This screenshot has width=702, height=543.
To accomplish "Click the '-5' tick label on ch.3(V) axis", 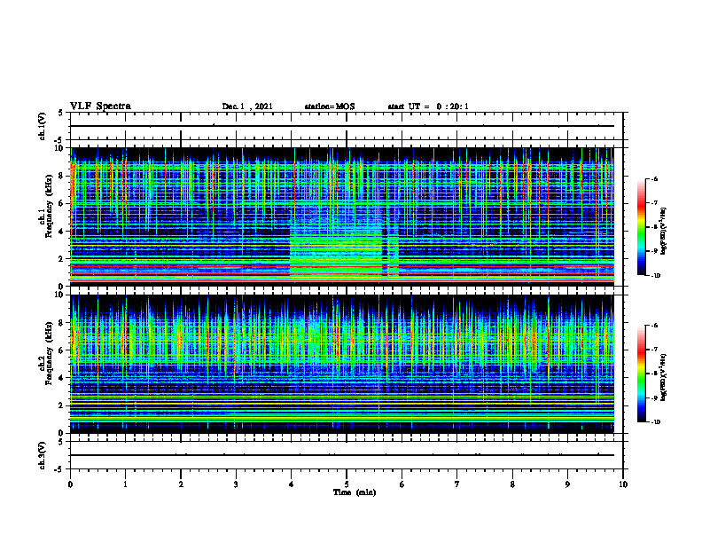I will pos(59,469).
